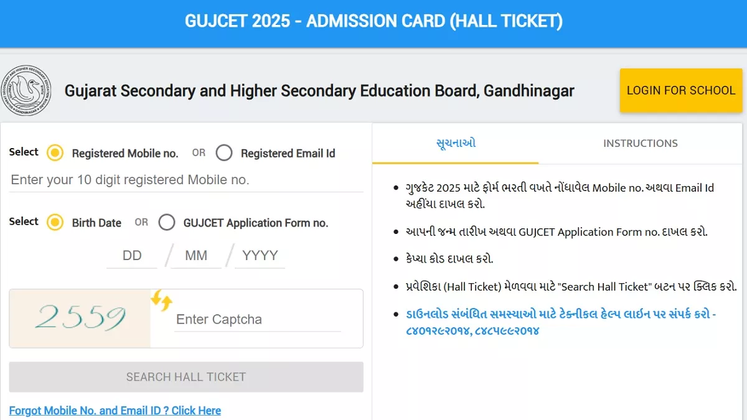Click the Board name heading text

(x=319, y=91)
